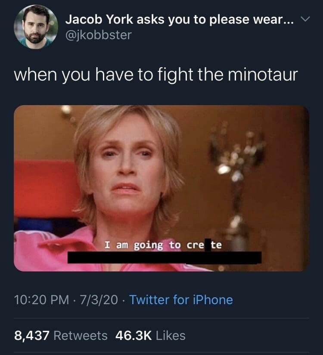View the 8,437 retweets count
The width and height of the screenshot is (323, 355).
pos(32,336)
